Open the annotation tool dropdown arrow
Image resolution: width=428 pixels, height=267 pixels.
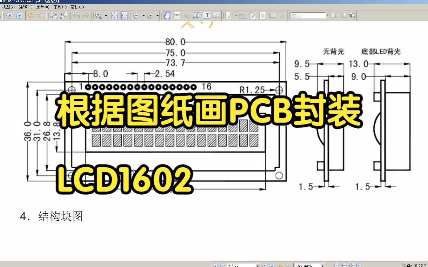pos(236,16)
